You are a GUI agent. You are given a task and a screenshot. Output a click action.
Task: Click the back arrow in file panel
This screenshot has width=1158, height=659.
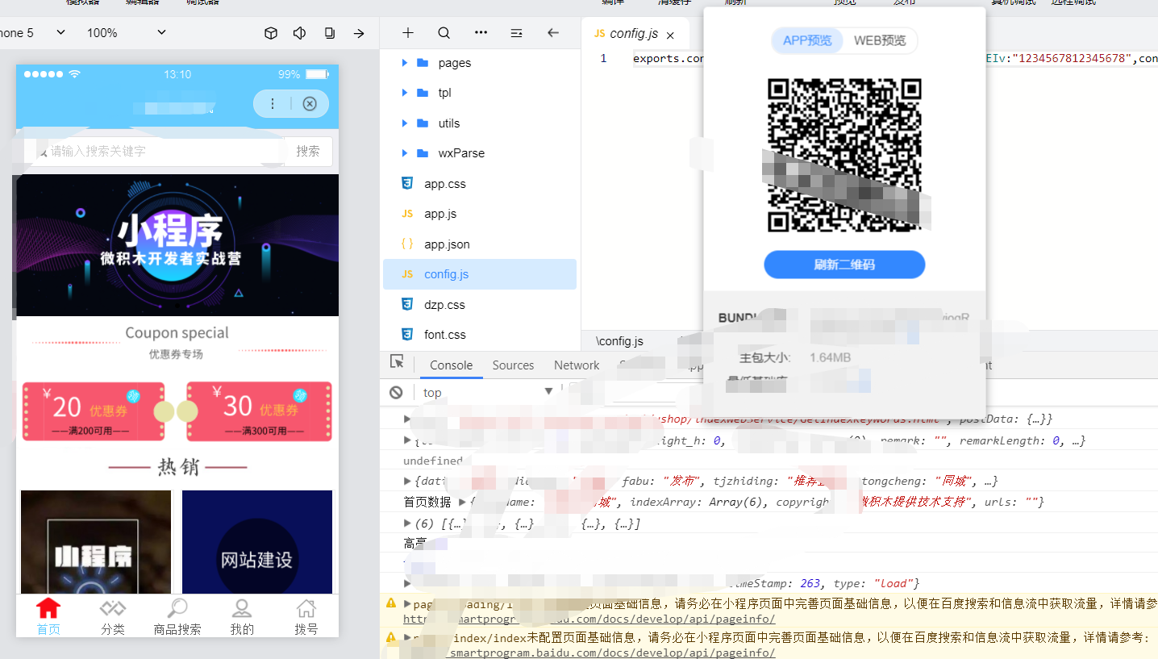pyautogui.click(x=553, y=33)
